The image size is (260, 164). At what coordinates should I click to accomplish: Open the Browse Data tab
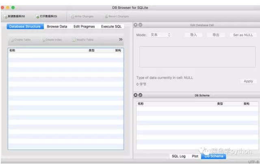point(57,26)
